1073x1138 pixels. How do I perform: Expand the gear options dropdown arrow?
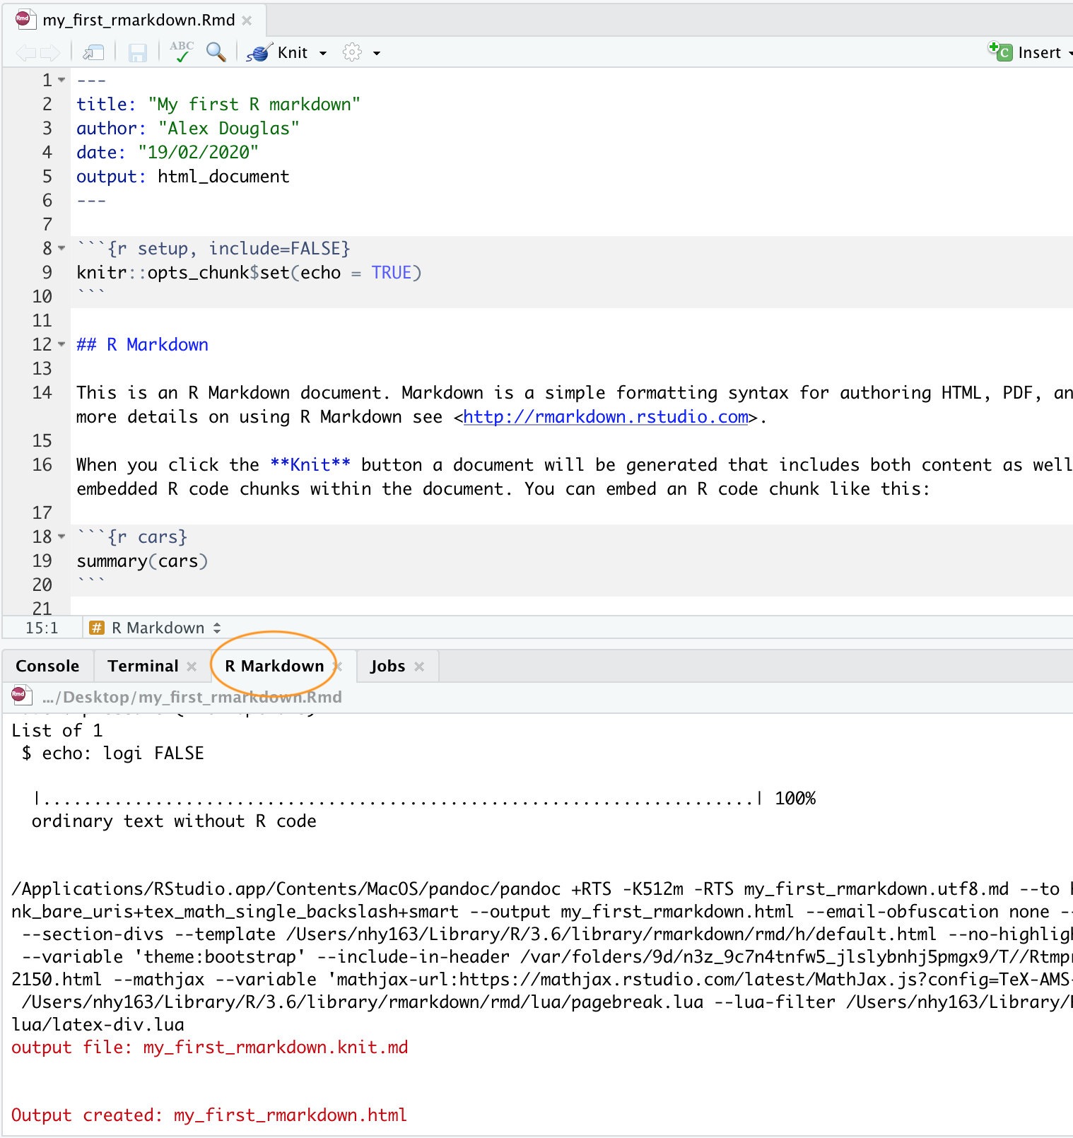(x=377, y=53)
